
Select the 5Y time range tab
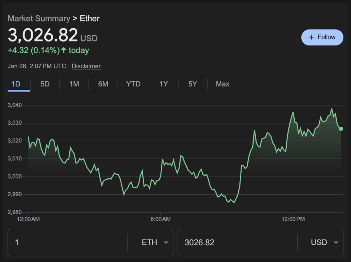coord(193,84)
